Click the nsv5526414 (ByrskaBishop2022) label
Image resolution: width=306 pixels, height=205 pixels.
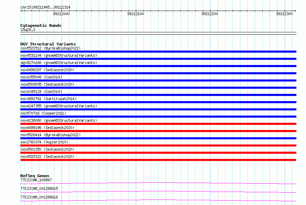click(x=51, y=135)
